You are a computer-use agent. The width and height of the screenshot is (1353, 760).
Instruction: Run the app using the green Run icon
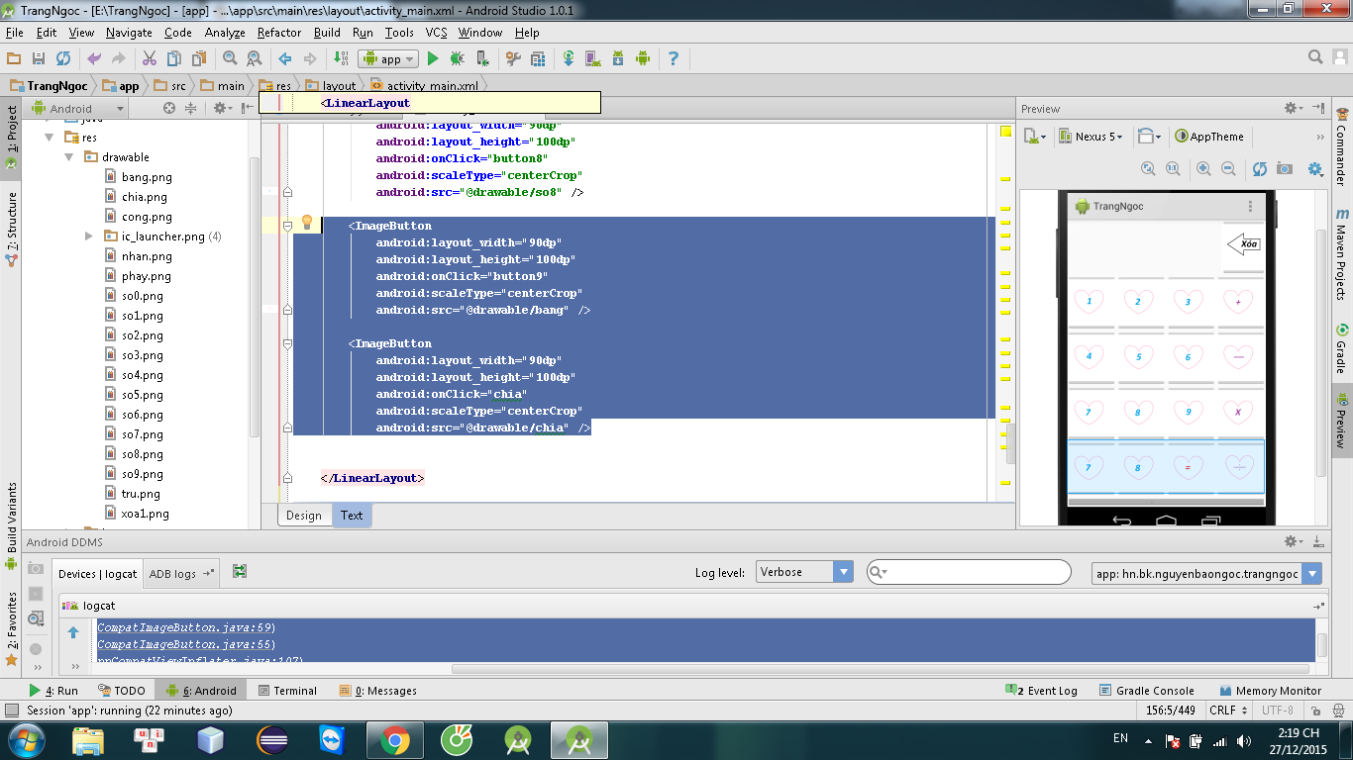434,58
